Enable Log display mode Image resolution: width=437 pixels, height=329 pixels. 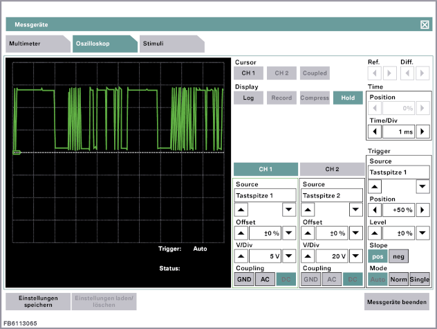pos(248,98)
